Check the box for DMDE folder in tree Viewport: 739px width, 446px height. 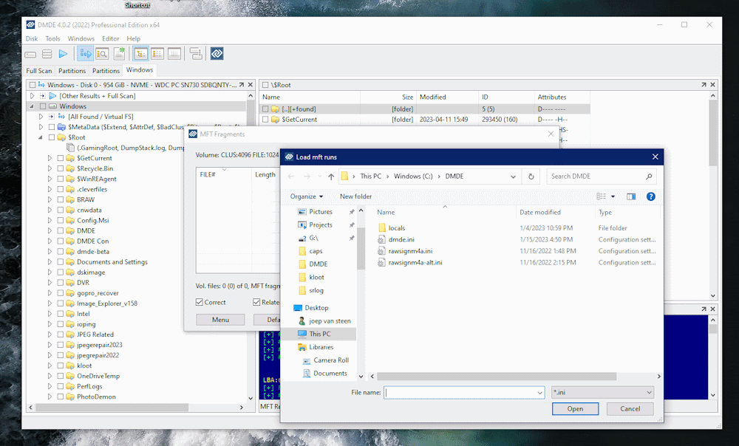(61, 231)
